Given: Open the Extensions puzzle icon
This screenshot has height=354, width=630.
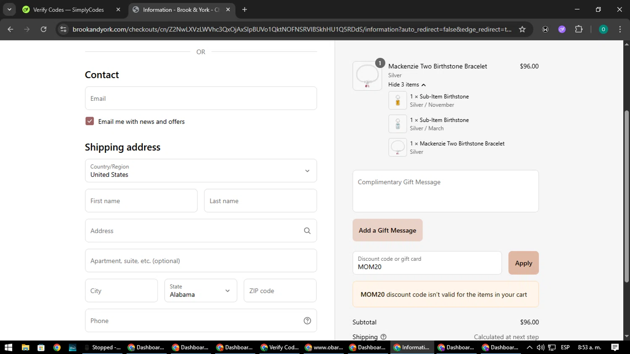Looking at the screenshot, I should [579, 29].
